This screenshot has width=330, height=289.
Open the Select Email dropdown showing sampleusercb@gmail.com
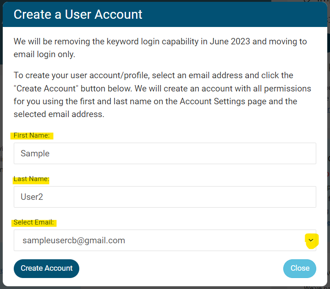click(156, 241)
